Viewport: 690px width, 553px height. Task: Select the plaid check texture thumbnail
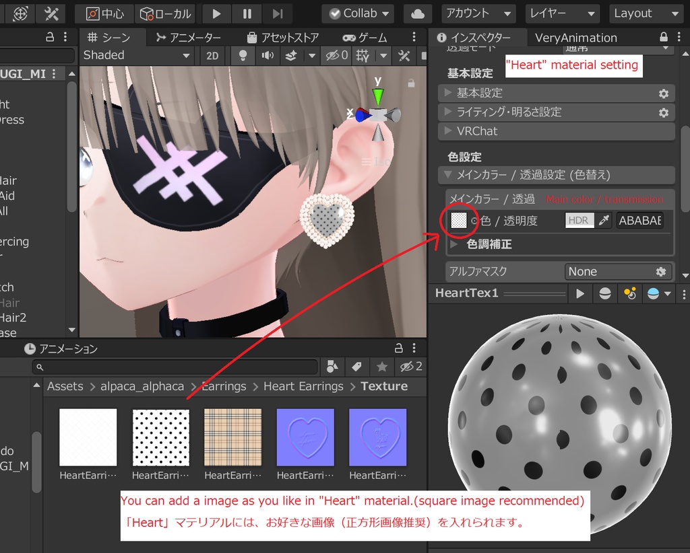232,437
